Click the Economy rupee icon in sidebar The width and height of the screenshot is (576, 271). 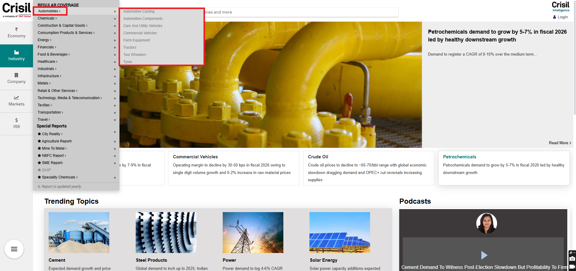point(17,29)
